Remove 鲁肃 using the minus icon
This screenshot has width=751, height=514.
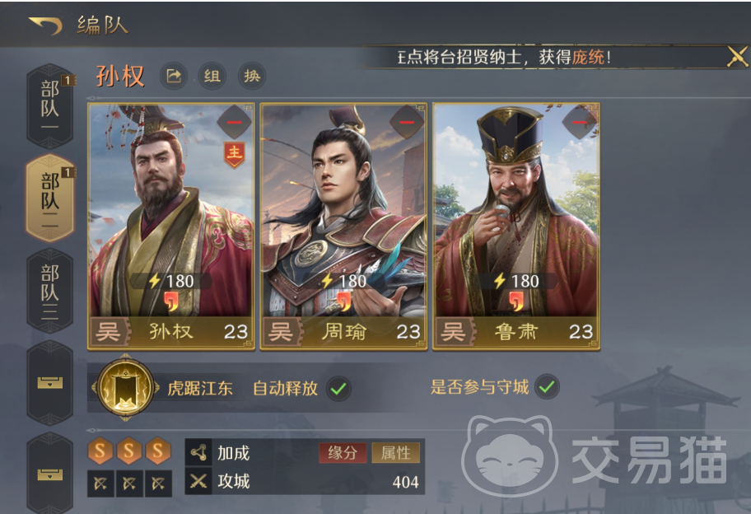tap(579, 122)
